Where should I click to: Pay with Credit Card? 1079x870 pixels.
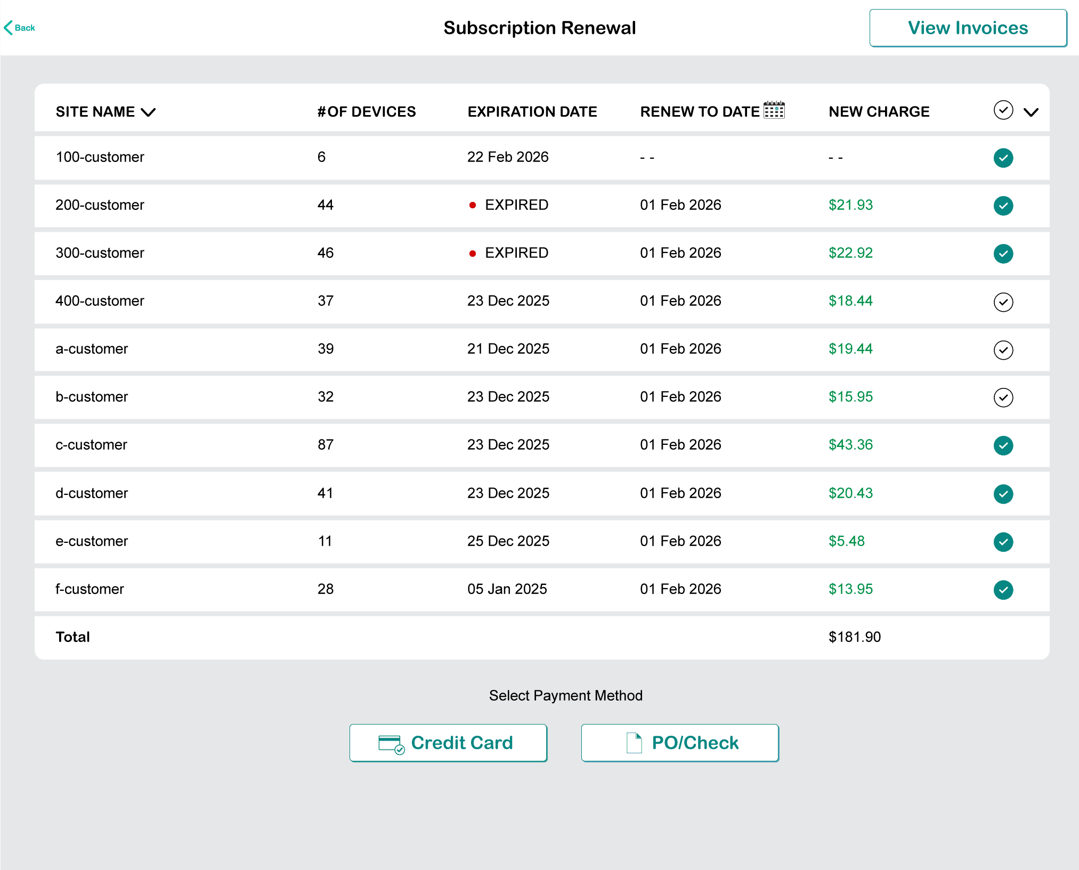point(448,743)
